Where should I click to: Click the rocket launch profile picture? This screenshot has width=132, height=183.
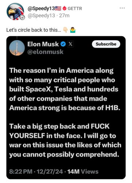click(x=17, y=48)
